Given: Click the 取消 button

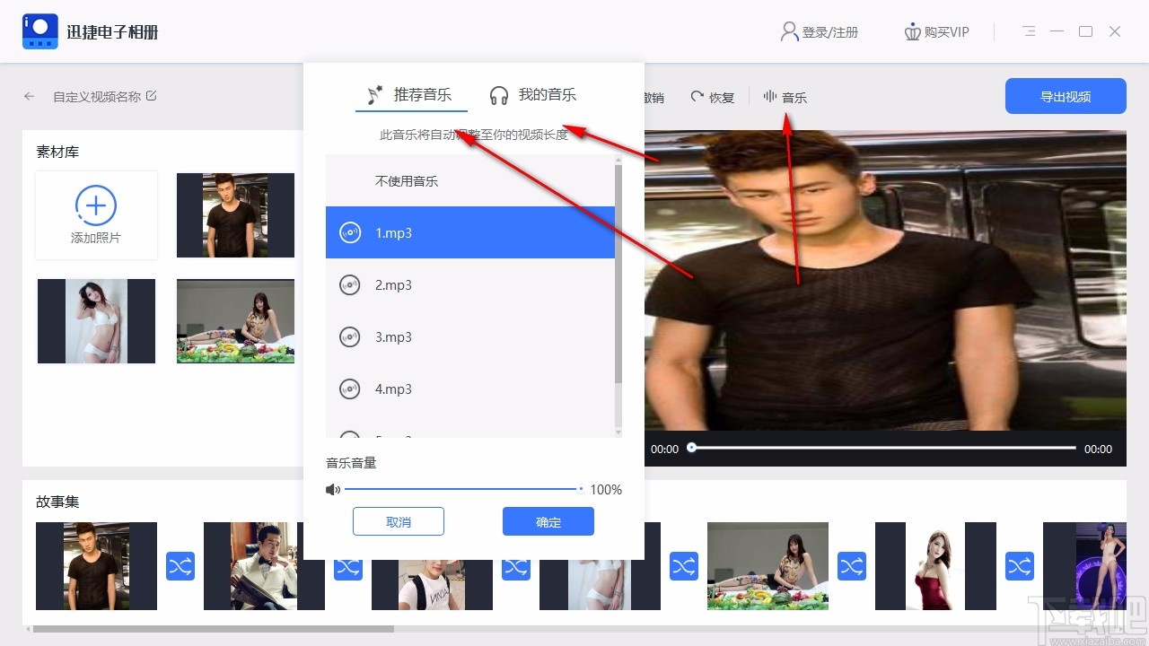Looking at the screenshot, I should click(399, 521).
